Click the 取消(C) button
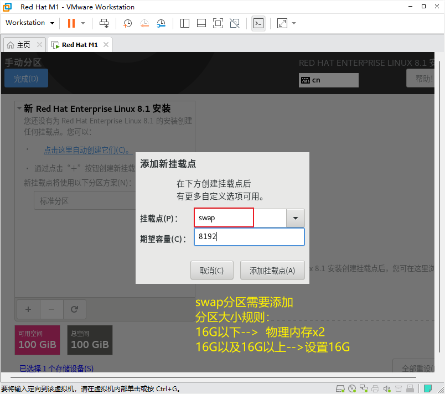Screen dimensions: 445x394 [x=212, y=271]
